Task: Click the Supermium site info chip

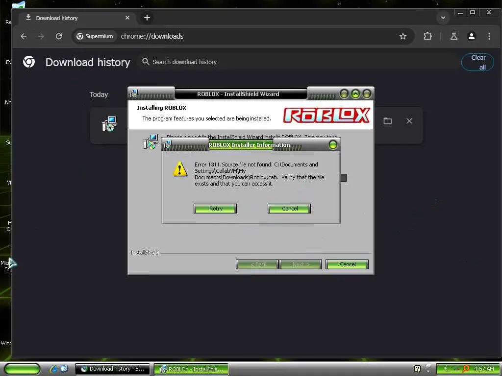Action: click(95, 36)
